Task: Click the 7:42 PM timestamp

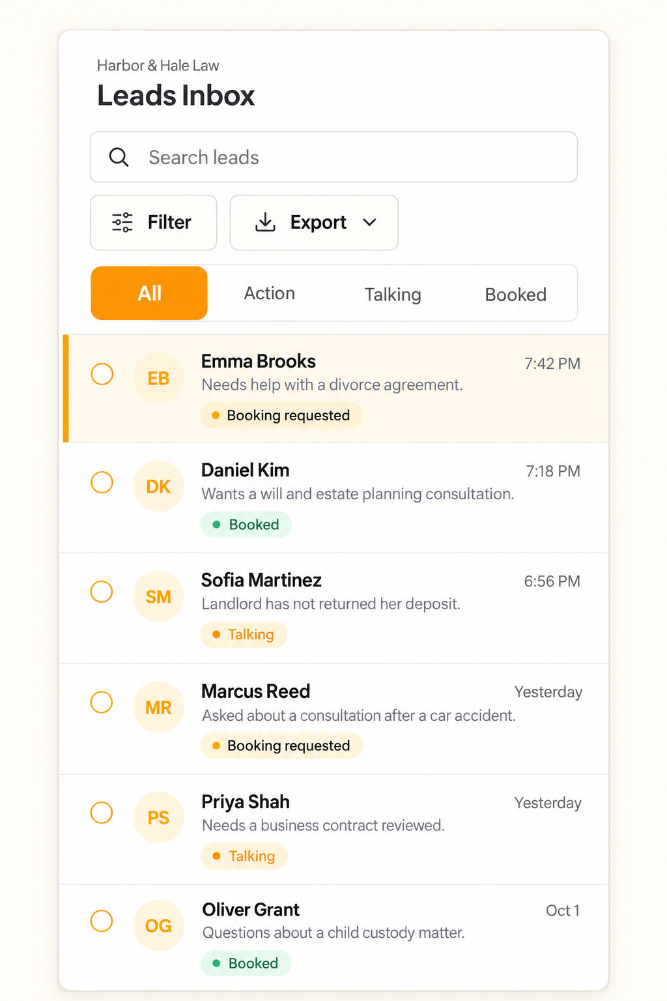Action: click(552, 364)
